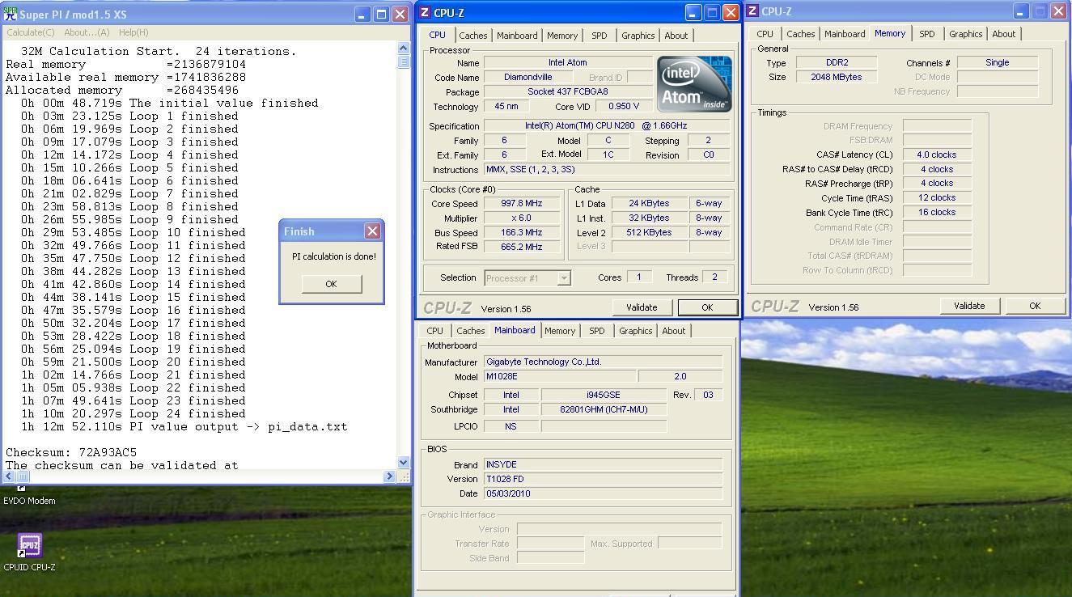Select Memory tab in the mainboard window

click(x=560, y=331)
